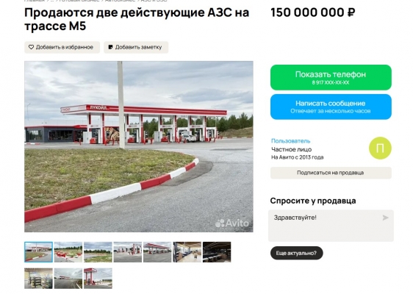Click the send arrow icon in message box

click(x=385, y=218)
